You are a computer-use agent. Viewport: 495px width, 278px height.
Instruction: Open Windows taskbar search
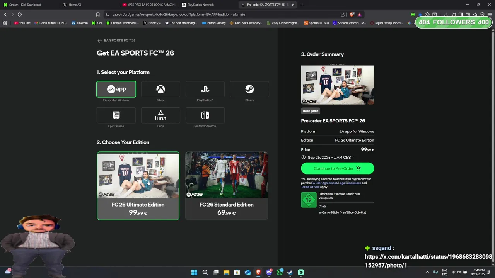point(205,272)
